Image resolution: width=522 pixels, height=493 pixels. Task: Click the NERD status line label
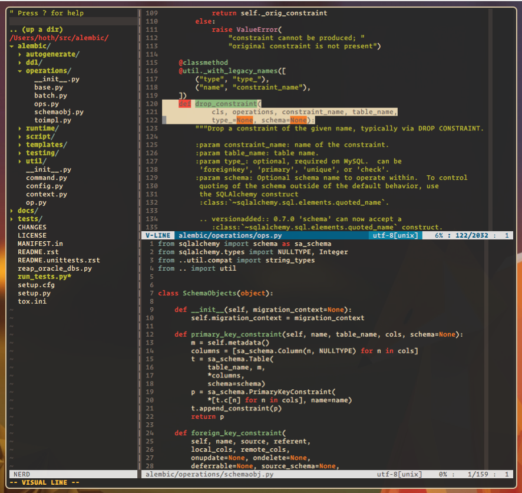click(x=22, y=474)
